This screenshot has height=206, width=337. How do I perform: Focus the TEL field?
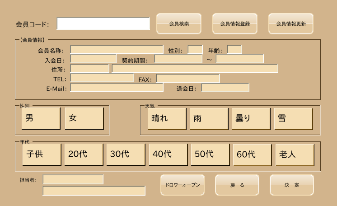[x=102, y=78]
